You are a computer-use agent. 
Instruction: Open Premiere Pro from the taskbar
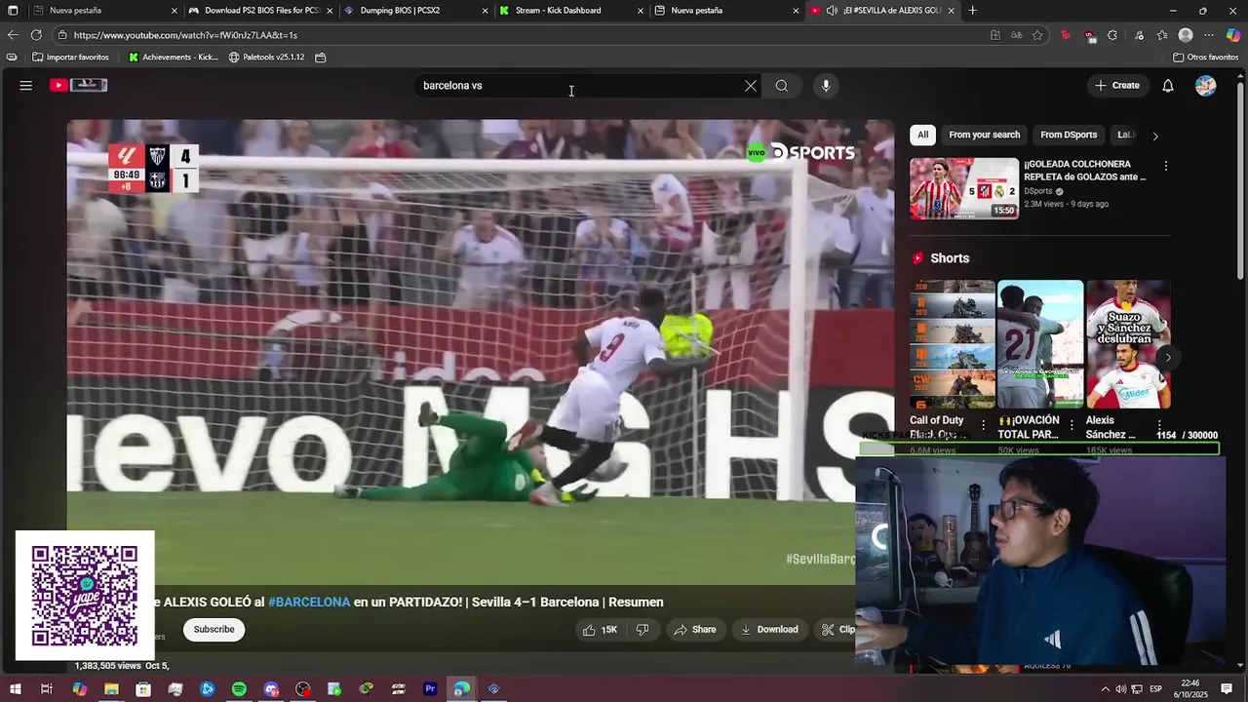[430, 689]
